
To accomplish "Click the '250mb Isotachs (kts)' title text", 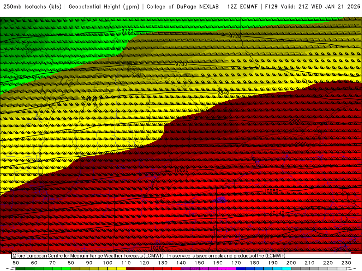I will (x=32, y=7).
